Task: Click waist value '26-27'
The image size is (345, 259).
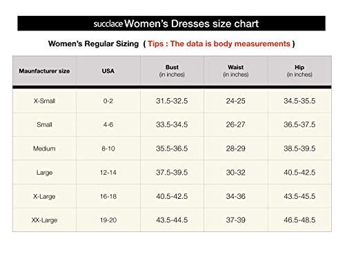Action: pos(235,124)
